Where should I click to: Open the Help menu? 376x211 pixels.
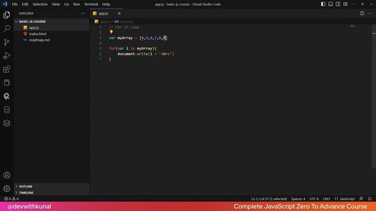(x=106, y=4)
